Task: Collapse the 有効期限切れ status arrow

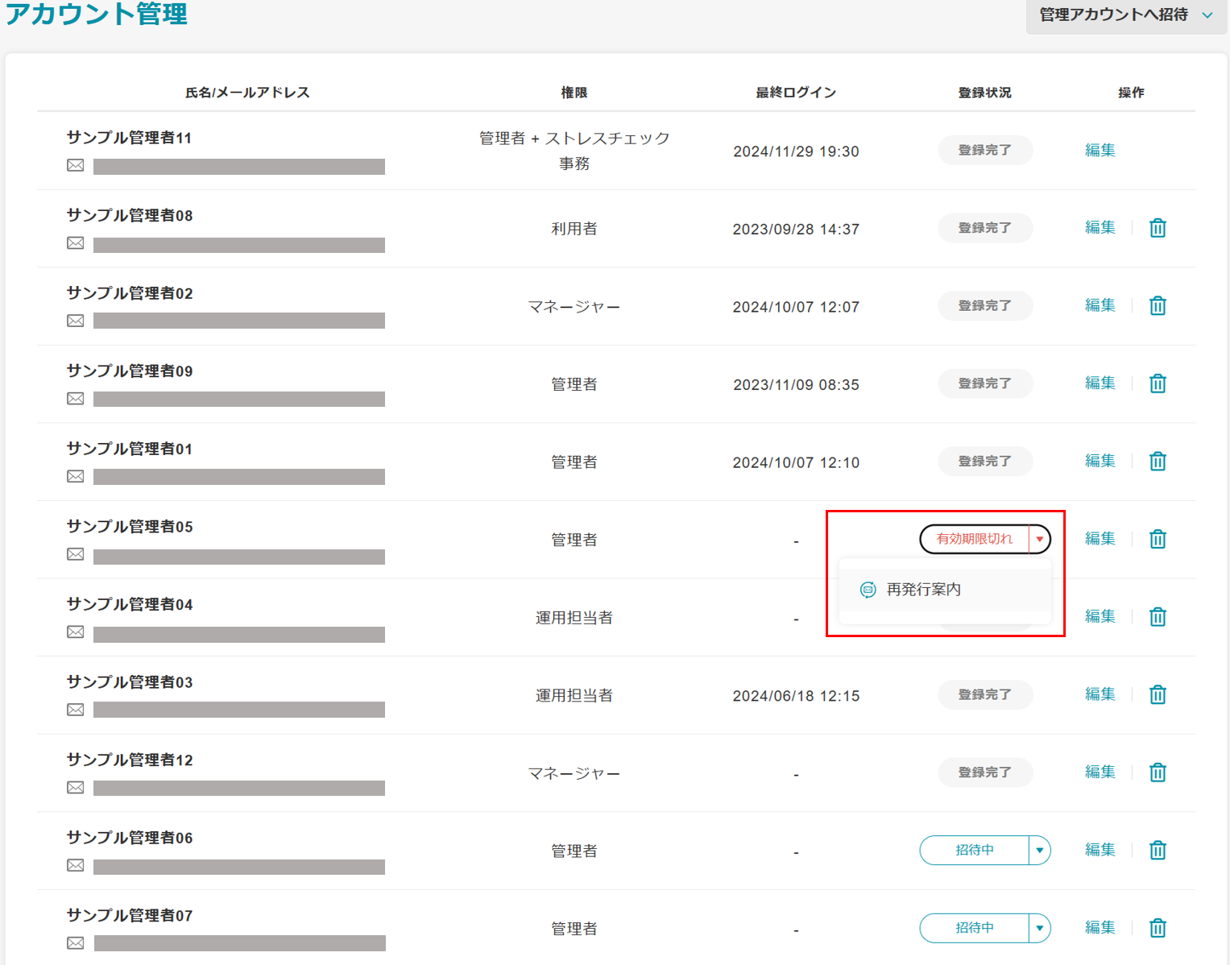Action: [x=1040, y=539]
